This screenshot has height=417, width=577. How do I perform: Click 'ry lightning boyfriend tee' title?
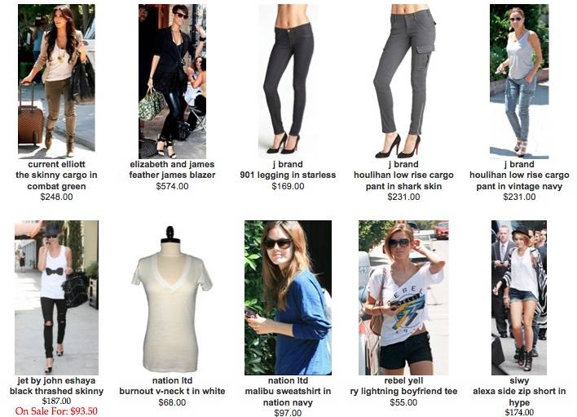click(403, 391)
